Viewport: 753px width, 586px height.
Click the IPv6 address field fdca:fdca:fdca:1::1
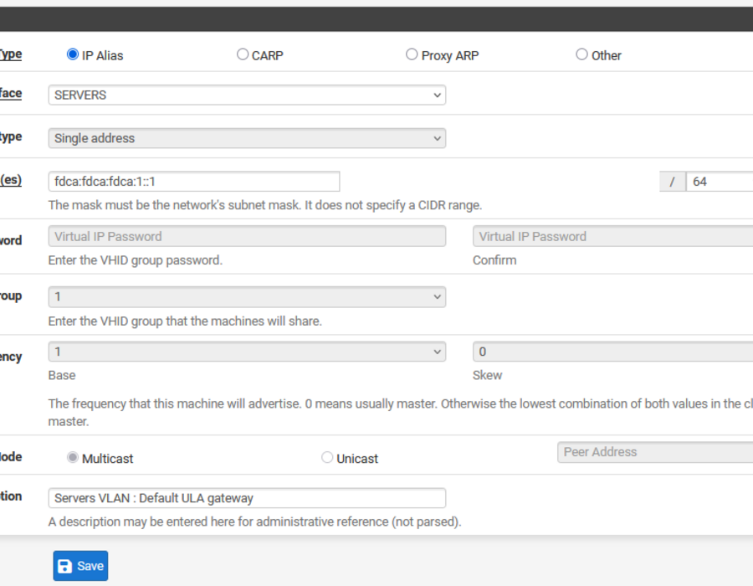tap(194, 182)
